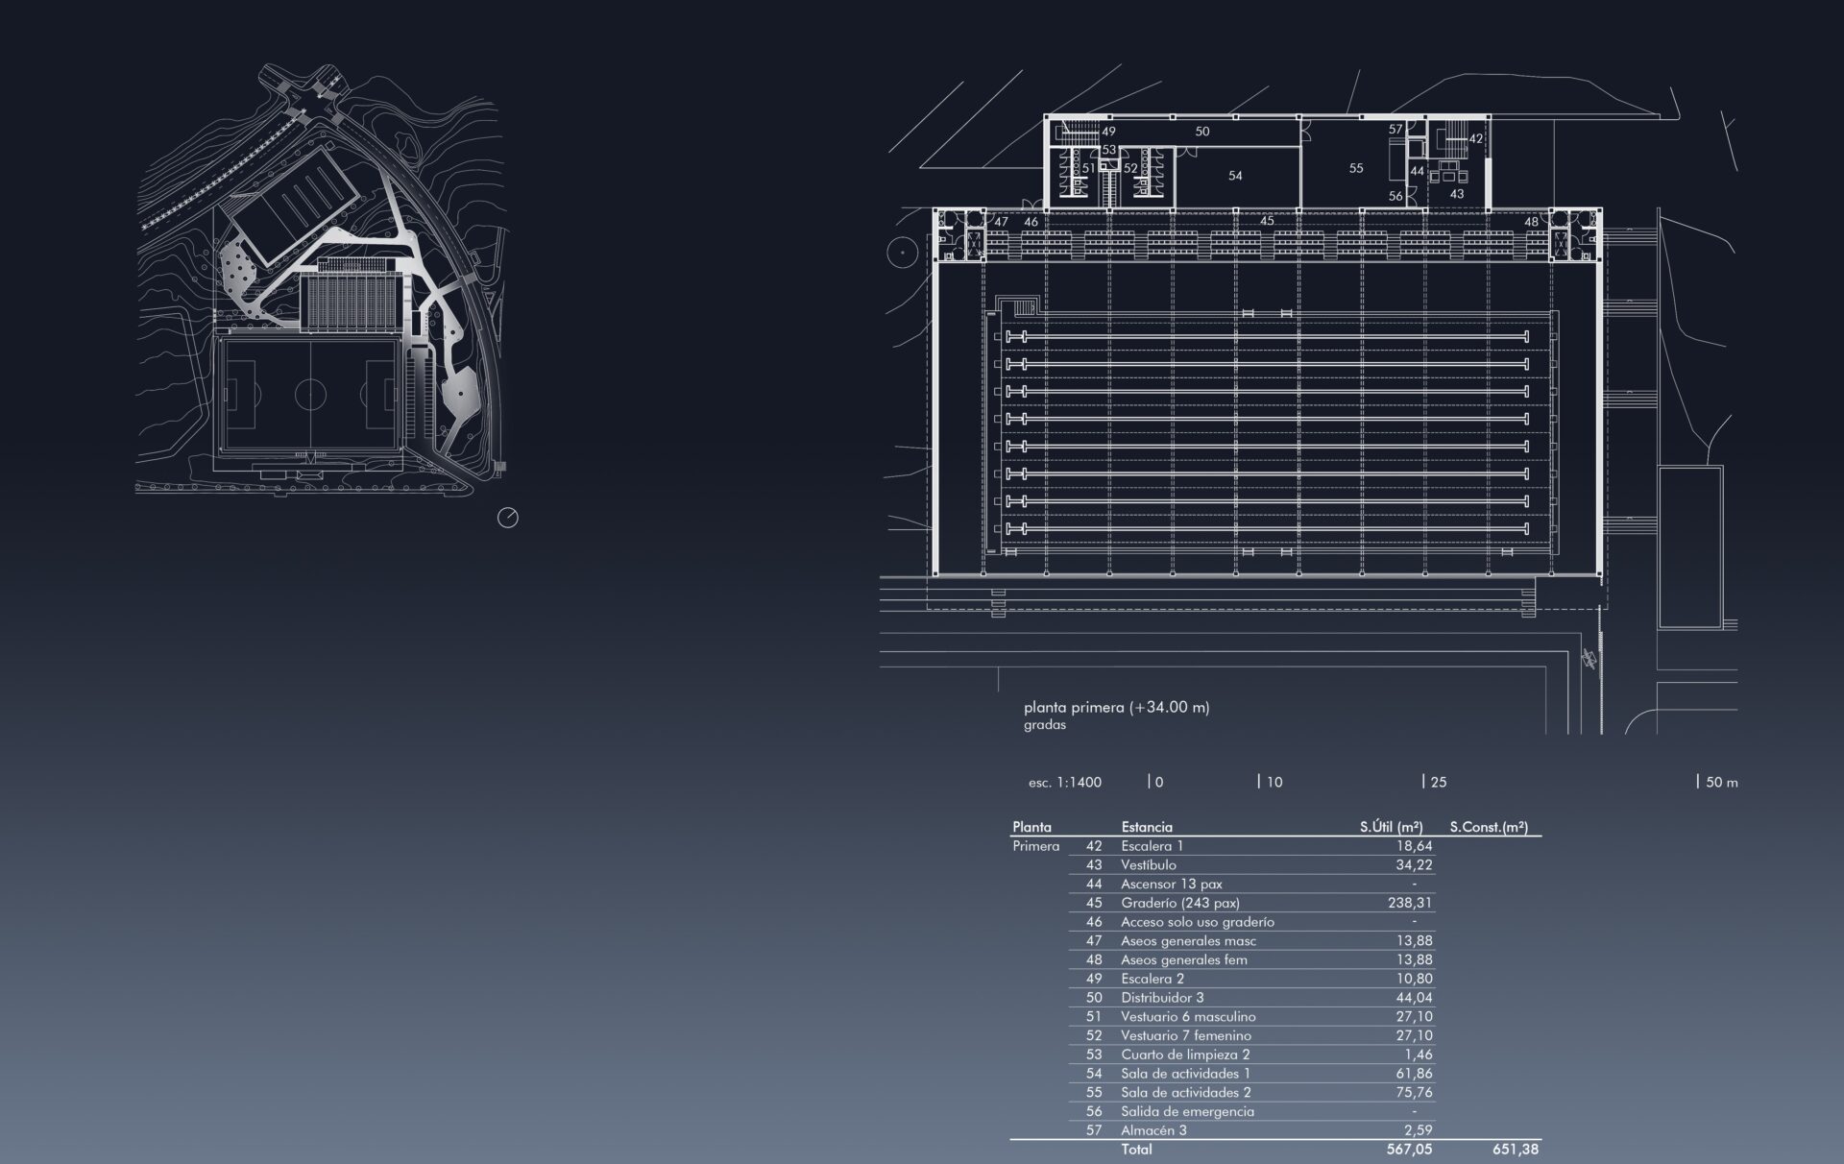Click the built area total '651,38'

1516,1150
